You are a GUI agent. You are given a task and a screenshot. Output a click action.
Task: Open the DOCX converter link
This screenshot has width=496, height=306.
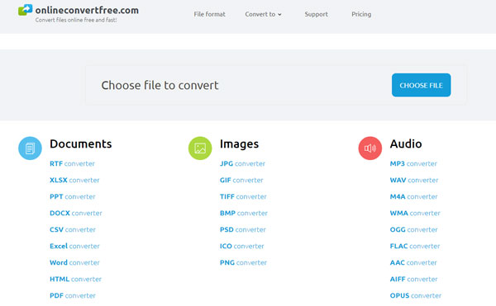point(76,214)
